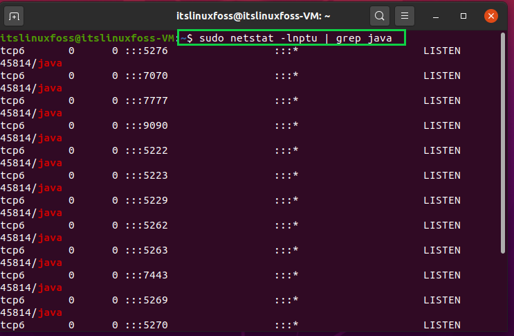514x336 pixels.
Task: Select the port :::7443 address
Action: (x=147, y=275)
